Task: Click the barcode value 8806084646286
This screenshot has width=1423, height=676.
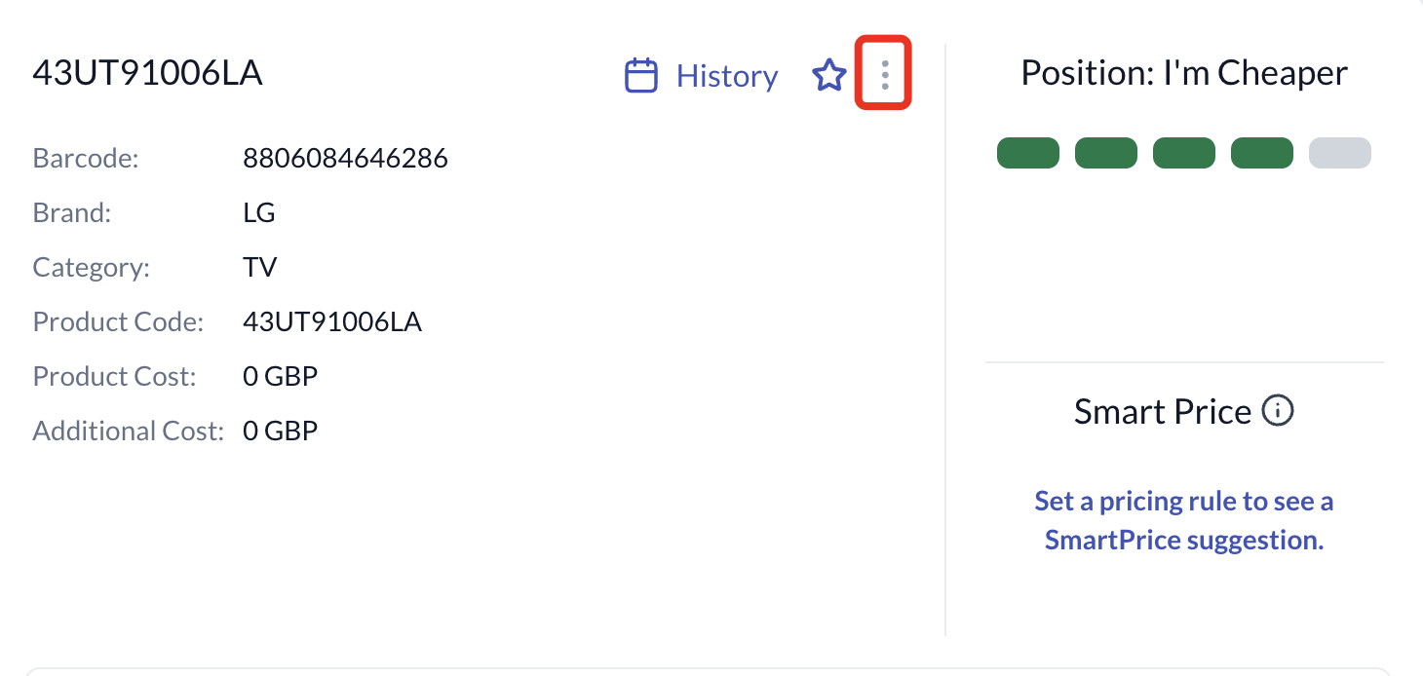Action: click(x=345, y=158)
